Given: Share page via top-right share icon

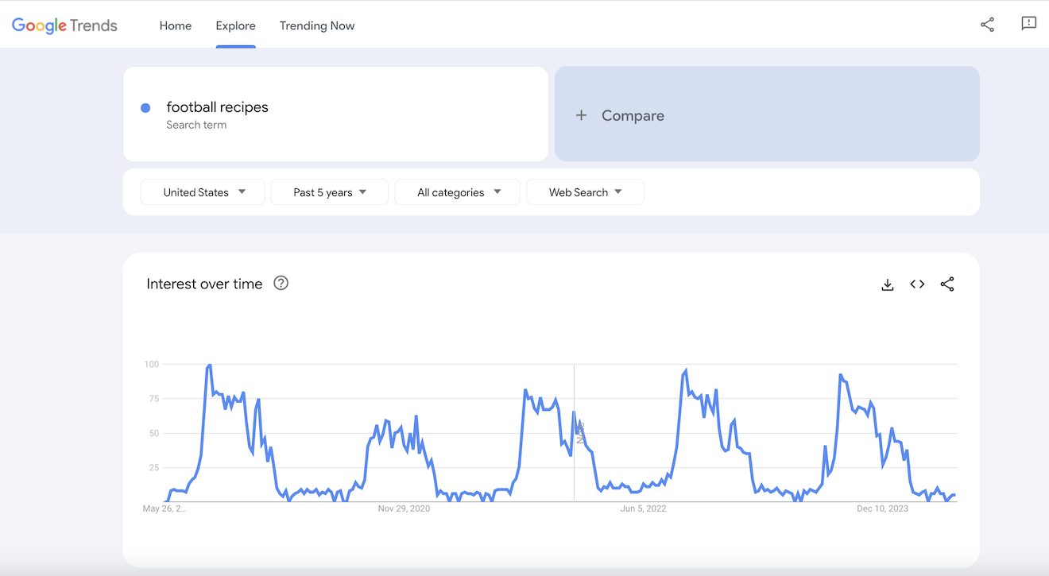Looking at the screenshot, I should click(987, 25).
